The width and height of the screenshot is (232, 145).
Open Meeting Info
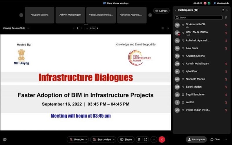(222, 3)
